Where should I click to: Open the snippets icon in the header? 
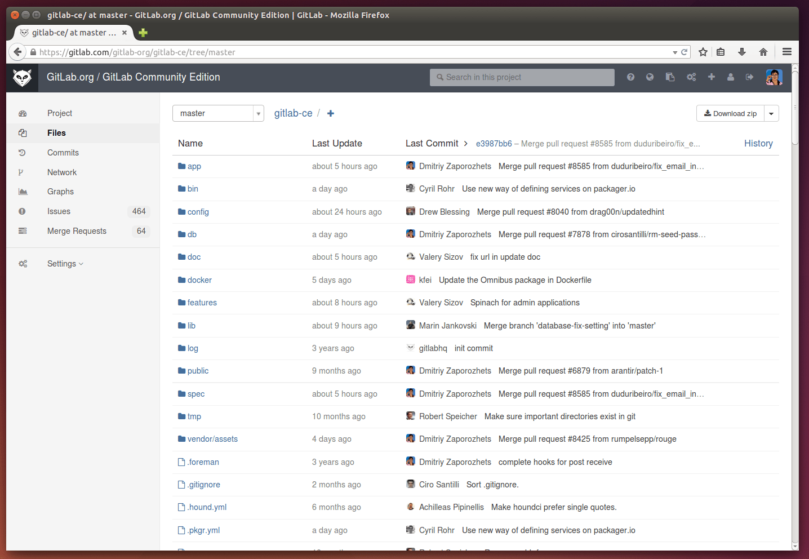tap(670, 77)
